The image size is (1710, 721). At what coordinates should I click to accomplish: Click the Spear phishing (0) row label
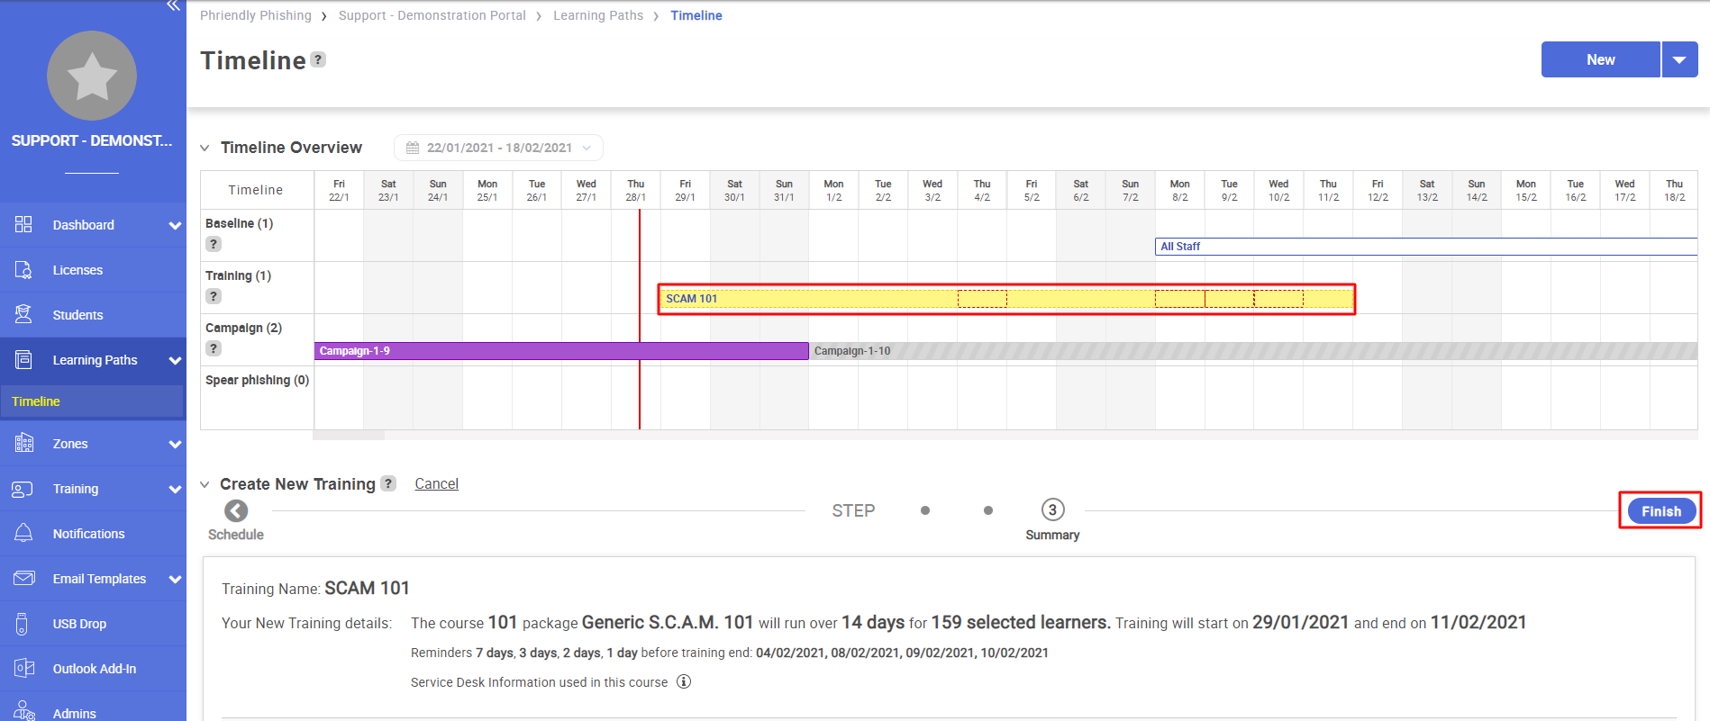pos(257,380)
